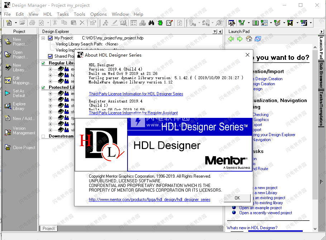Viewport: 326px width, 240px height.
Task: Open the dropdown arrow beside ModelSim M icon
Action: point(297,23)
